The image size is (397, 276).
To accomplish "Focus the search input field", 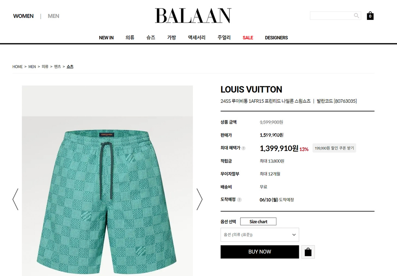I will point(332,16).
